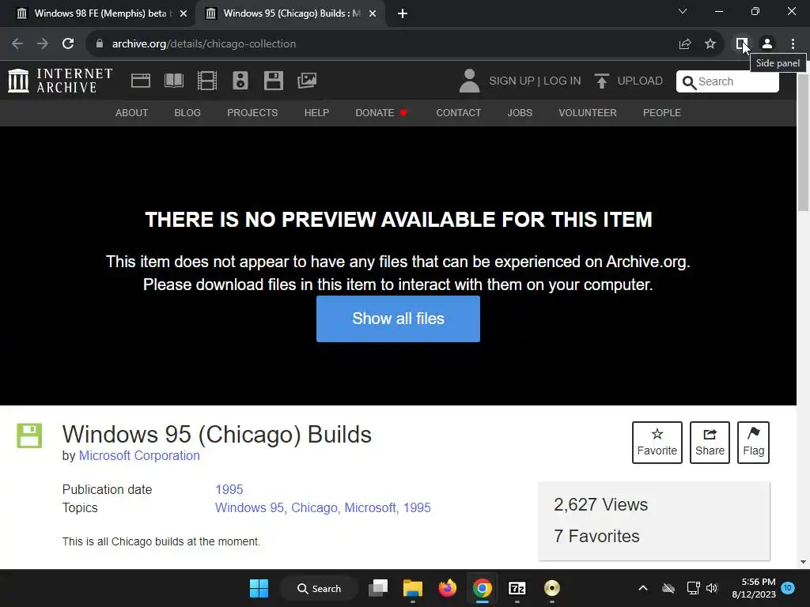The height and width of the screenshot is (607, 810).
Task: Open the Chrome profile icon
Action: click(767, 44)
